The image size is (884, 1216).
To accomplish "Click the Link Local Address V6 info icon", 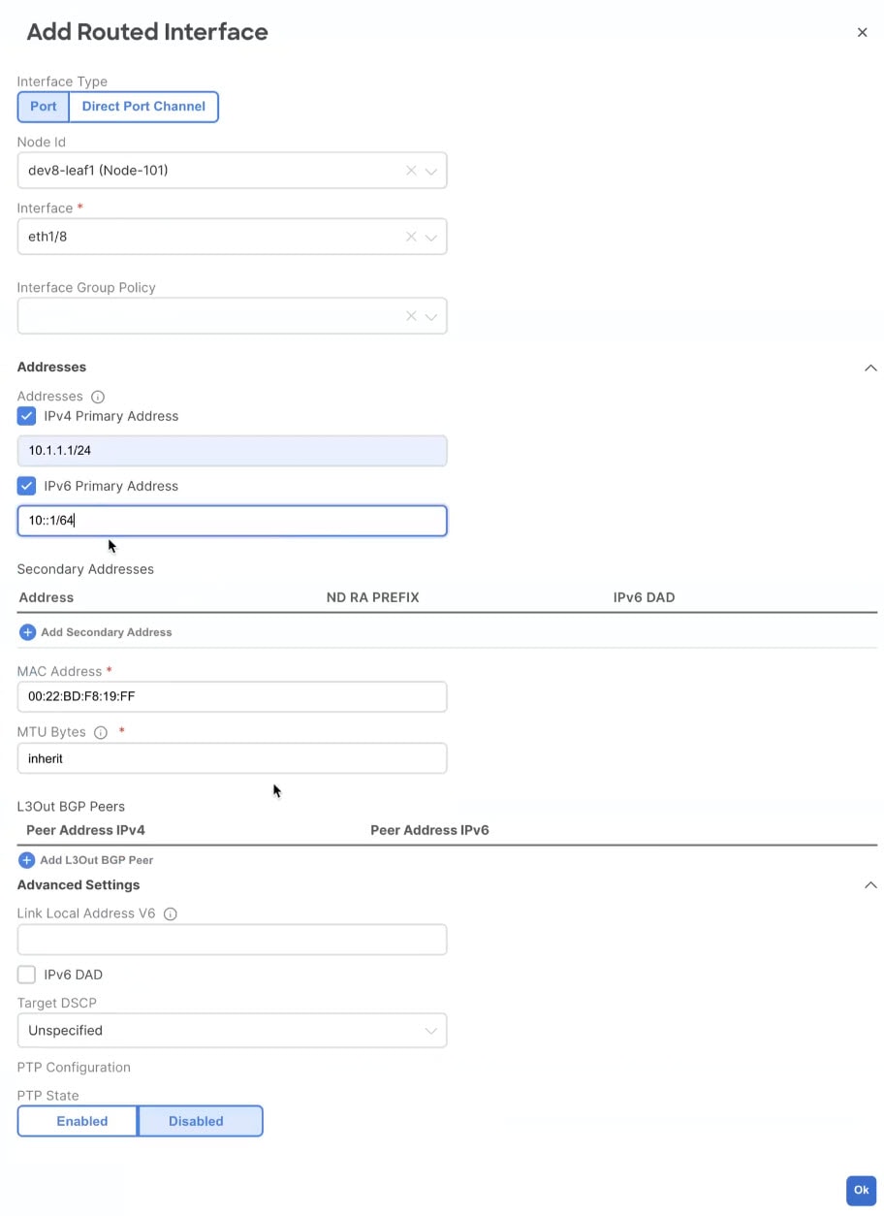I will [x=171, y=913].
